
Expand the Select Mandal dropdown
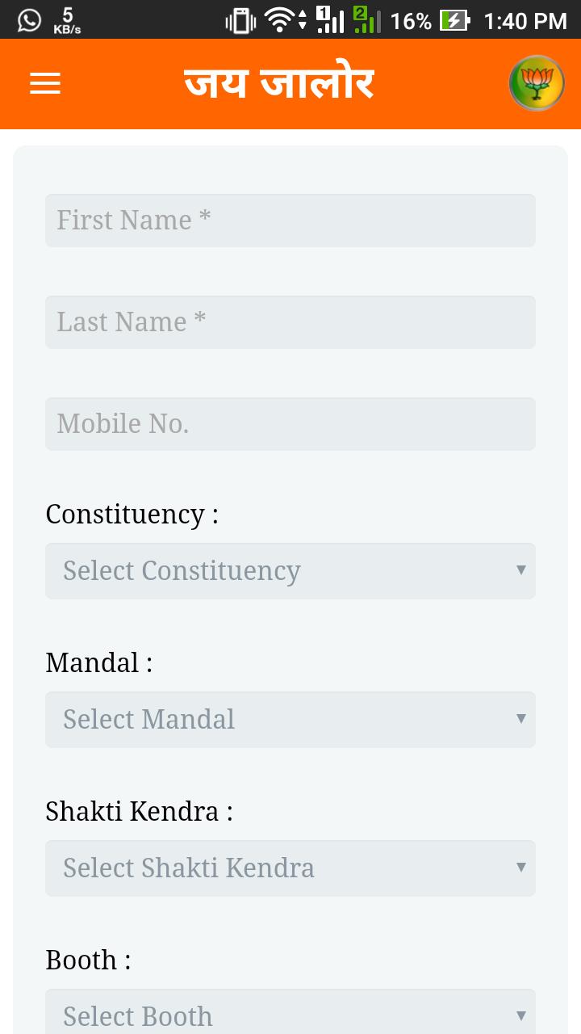290,719
